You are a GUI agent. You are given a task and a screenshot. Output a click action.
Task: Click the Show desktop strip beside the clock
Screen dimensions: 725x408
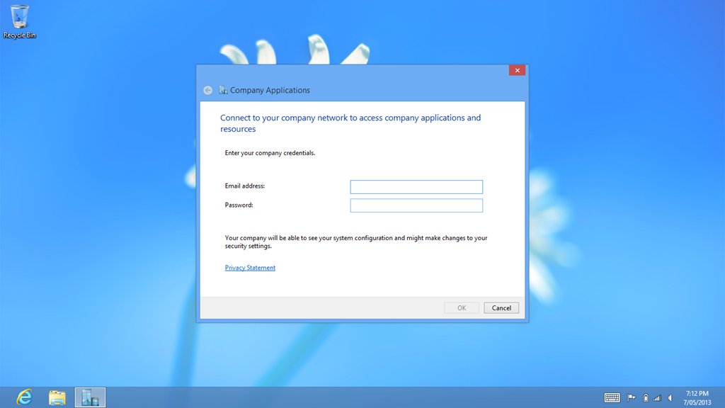[x=722, y=397]
